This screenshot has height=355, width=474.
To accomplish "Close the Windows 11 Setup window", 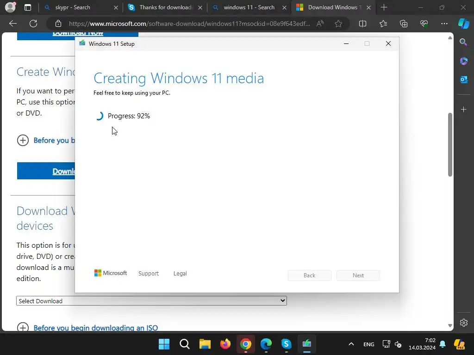I will pos(388,44).
